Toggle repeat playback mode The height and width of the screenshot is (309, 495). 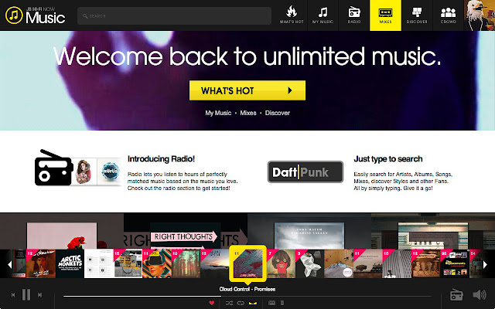[x=241, y=303]
